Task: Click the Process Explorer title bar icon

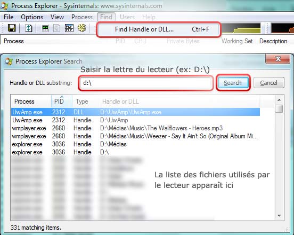Action: point(4,6)
